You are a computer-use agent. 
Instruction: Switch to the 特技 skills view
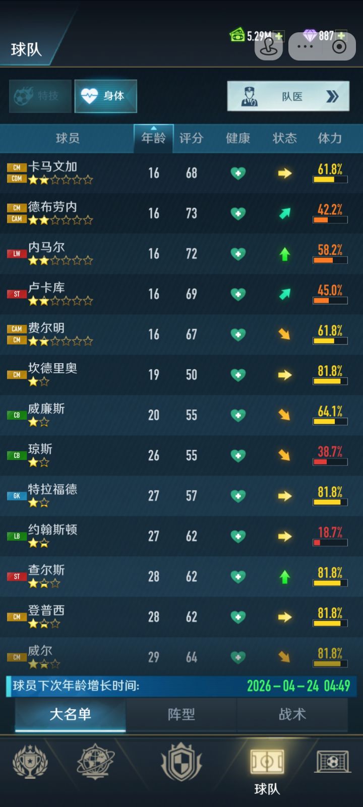click(40, 96)
